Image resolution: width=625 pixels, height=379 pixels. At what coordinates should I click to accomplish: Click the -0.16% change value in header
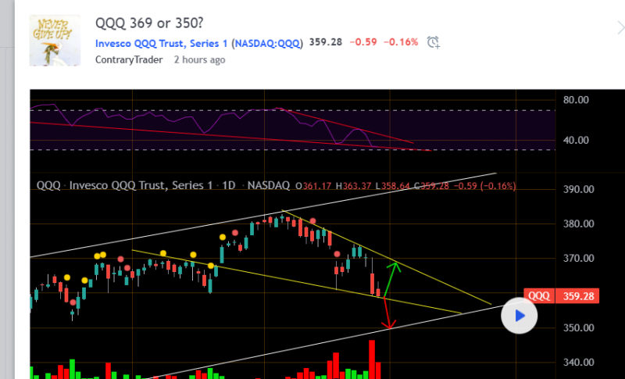click(x=402, y=42)
